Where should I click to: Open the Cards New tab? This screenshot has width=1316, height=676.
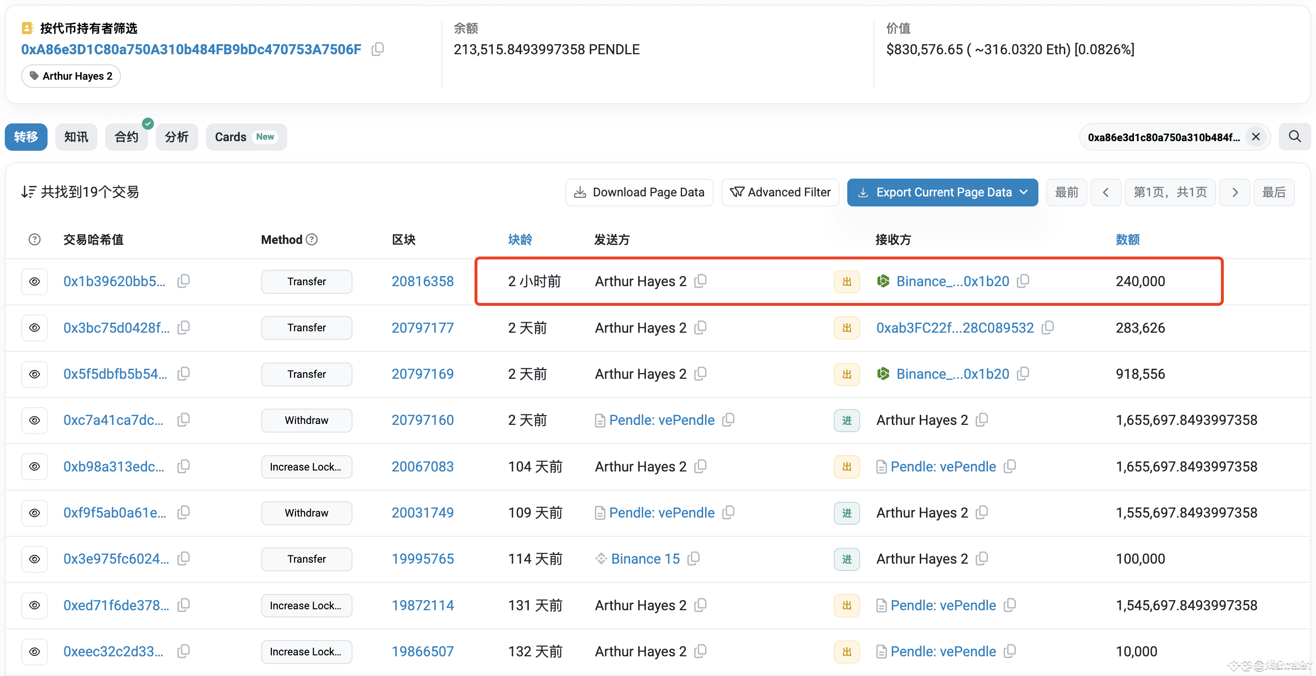(246, 136)
